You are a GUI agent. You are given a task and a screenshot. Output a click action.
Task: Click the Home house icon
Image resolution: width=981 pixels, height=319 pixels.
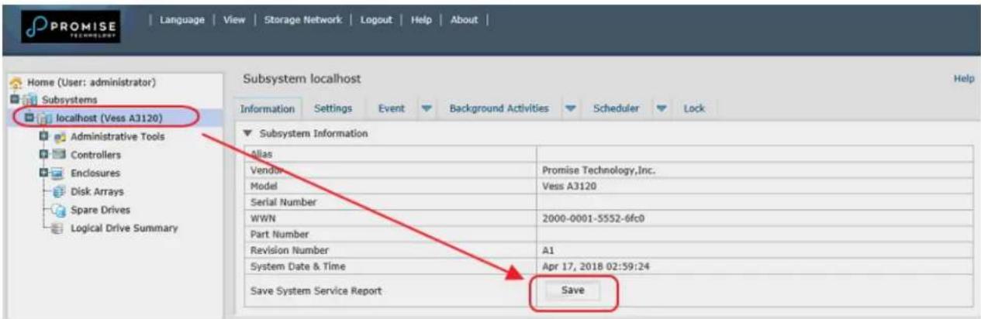[15, 82]
